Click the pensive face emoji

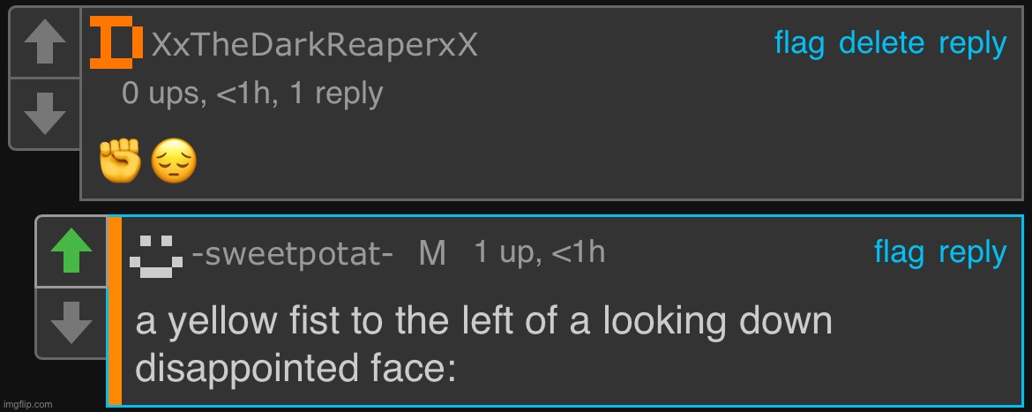[174, 163]
